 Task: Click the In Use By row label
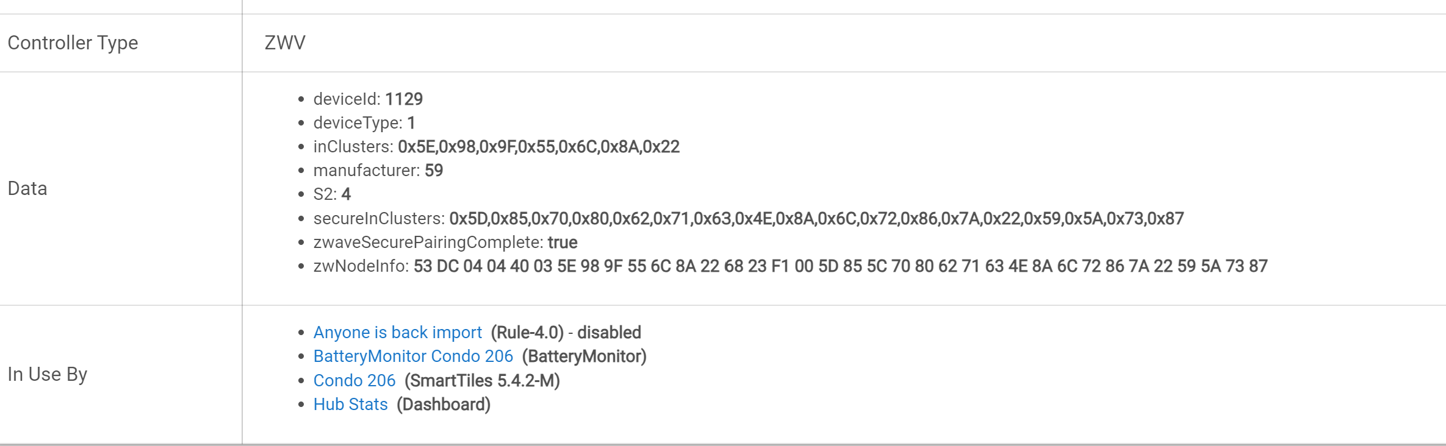[48, 374]
